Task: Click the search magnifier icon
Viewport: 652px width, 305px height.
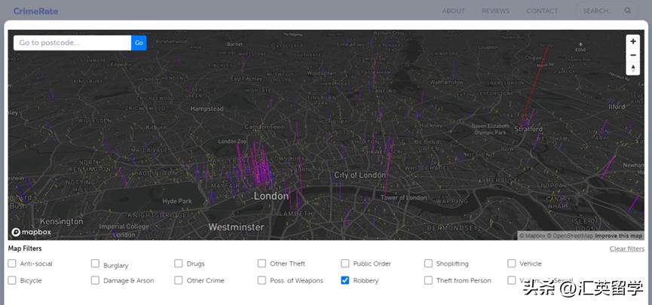Action: tap(628, 11)
